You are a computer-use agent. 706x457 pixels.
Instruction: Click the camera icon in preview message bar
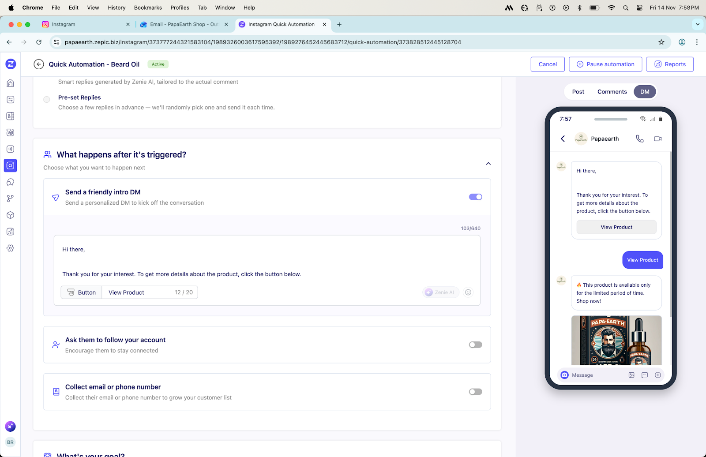tap(564, 375)
